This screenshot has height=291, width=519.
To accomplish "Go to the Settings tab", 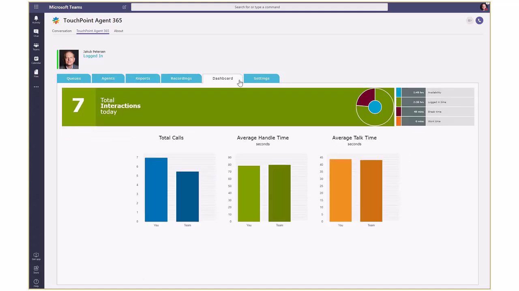I will 262,78.
